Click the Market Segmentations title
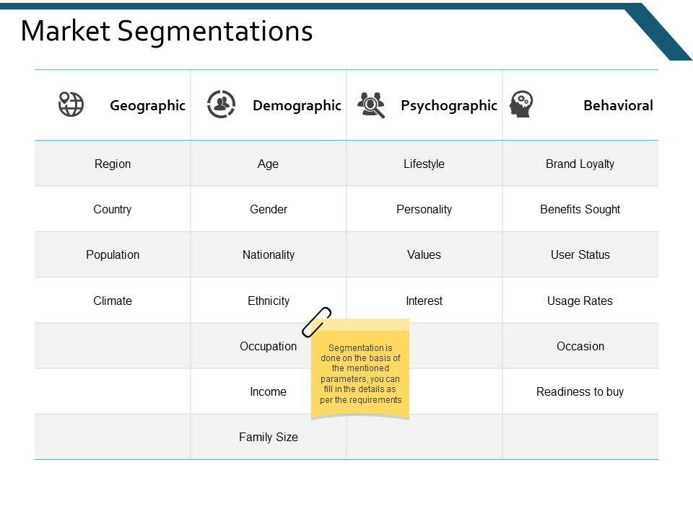 [167, 31]
